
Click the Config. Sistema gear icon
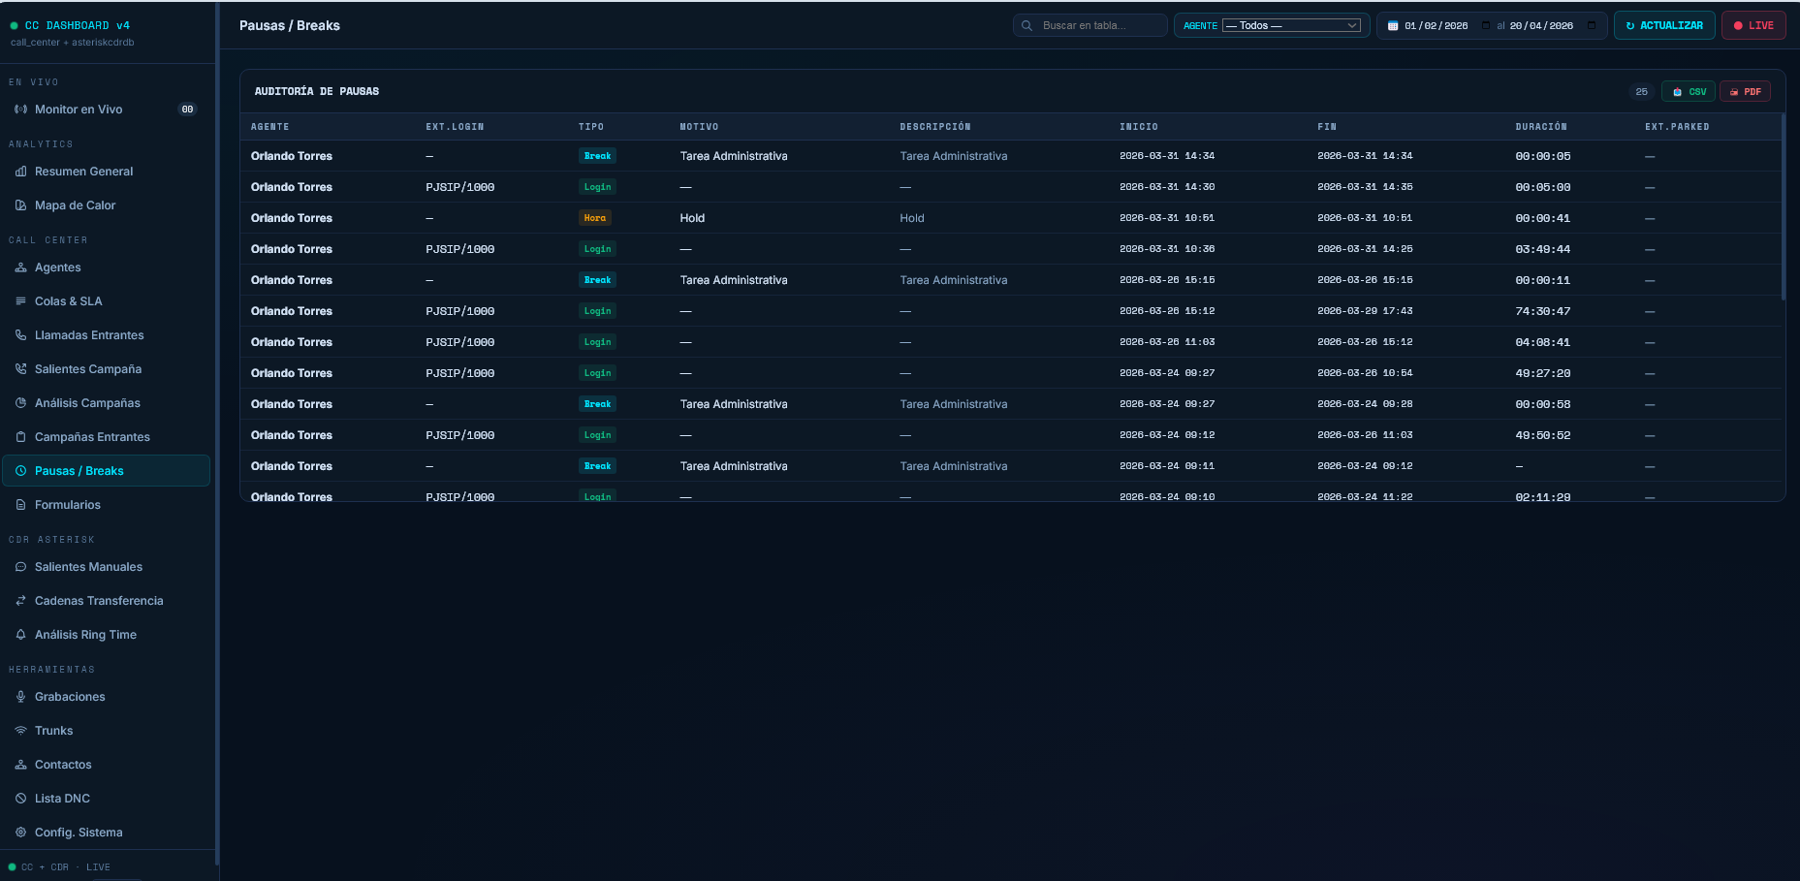[20, 833]
